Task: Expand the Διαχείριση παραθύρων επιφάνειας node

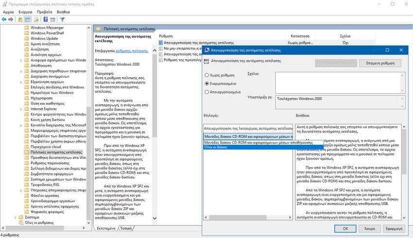Action: tap(21, 71)
